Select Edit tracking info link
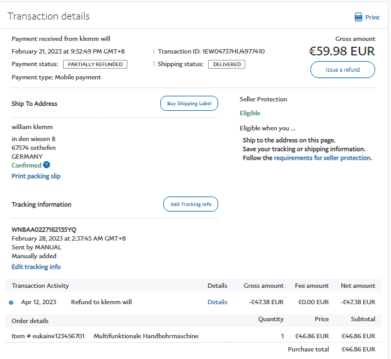Screen dimensions: 391x359 point(36,267)
